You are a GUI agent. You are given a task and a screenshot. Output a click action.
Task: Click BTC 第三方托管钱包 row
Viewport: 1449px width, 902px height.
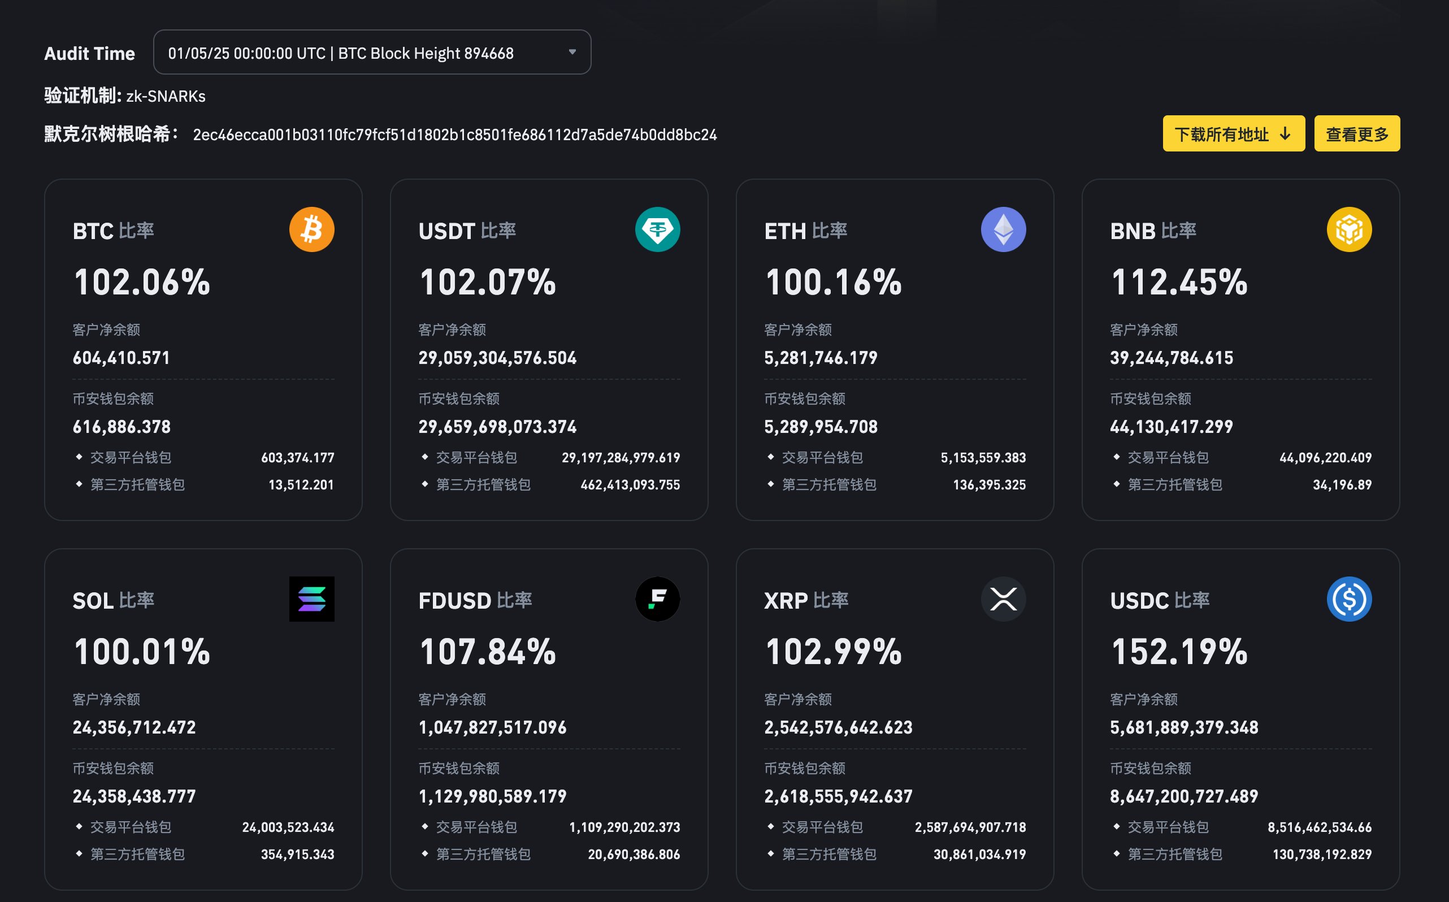tap(137, 484)
